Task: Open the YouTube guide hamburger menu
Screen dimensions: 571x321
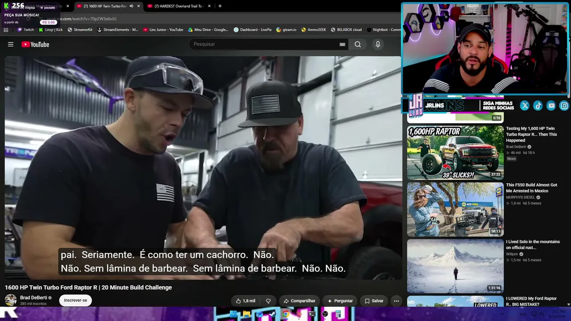Action: point(11,44)
